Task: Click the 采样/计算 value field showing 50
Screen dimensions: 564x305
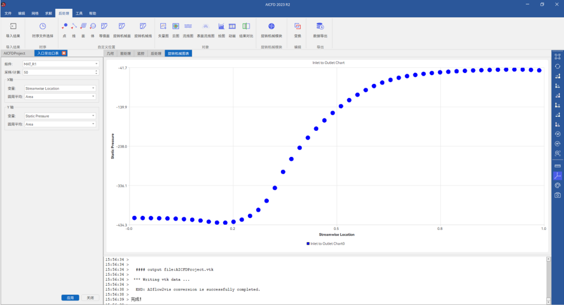Action: click(x=58, y=72)
